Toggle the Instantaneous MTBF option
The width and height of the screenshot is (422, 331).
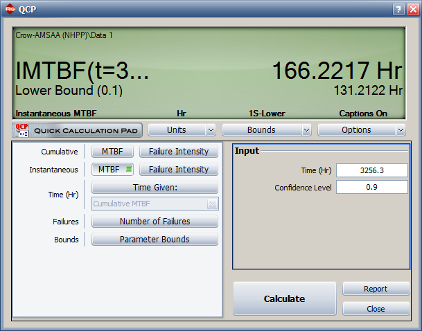pos(112,170)
